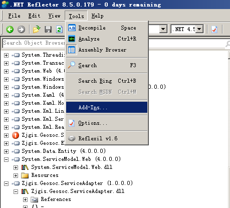The width and height of the screenshot is (230, 208).
Task: Expand the System.Data.Entity tree node
Action: [6, 151]
